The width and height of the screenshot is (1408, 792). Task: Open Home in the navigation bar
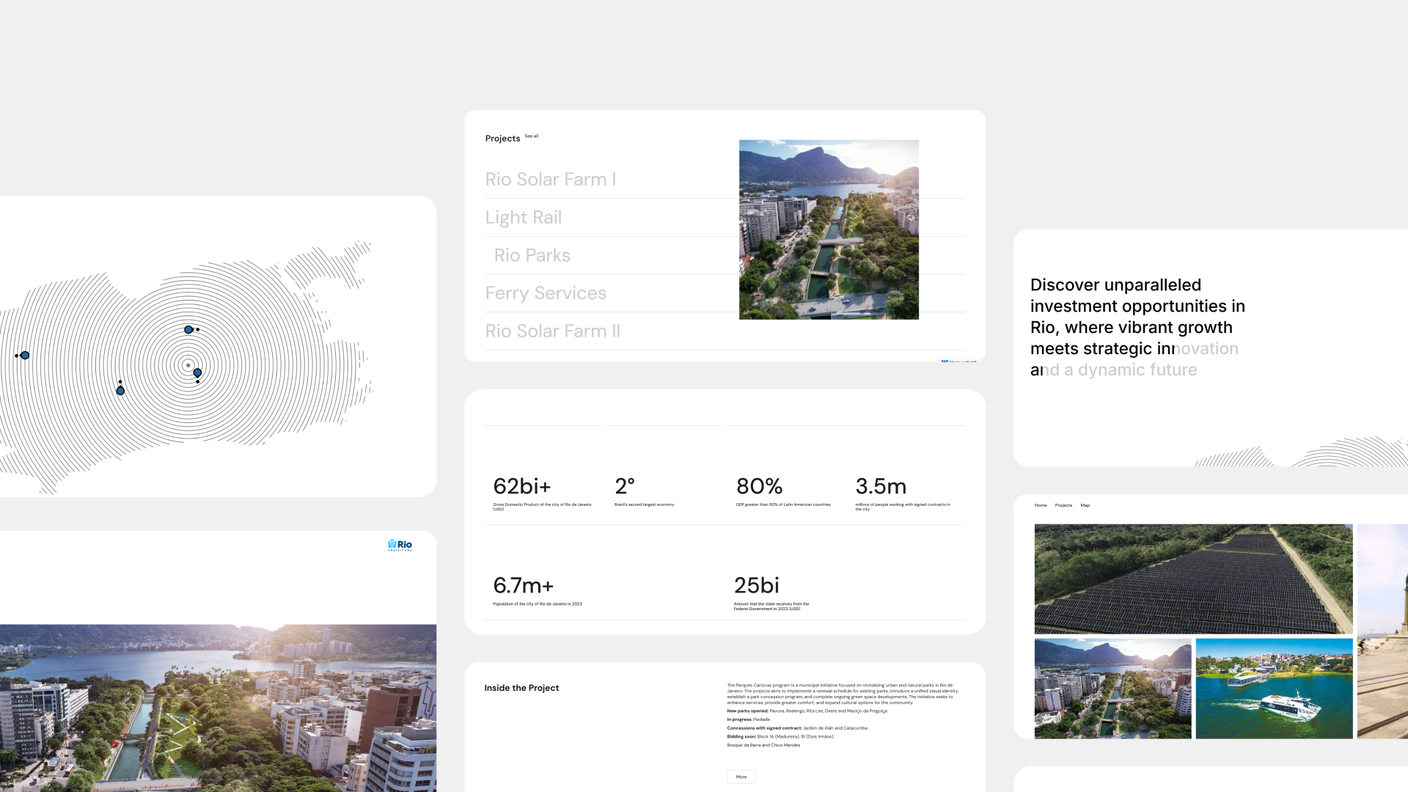click(x=1041, y=505)
